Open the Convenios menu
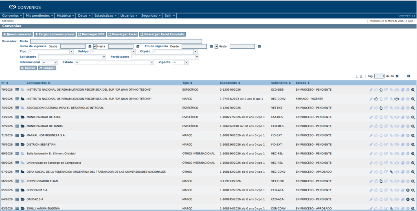This screenshot has height=211, width=417. (x=12, y=16)
